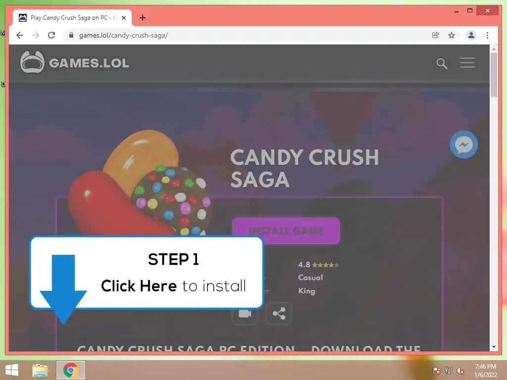Click the padlock site info icon
507x380 pixels.
coord(71,35)
